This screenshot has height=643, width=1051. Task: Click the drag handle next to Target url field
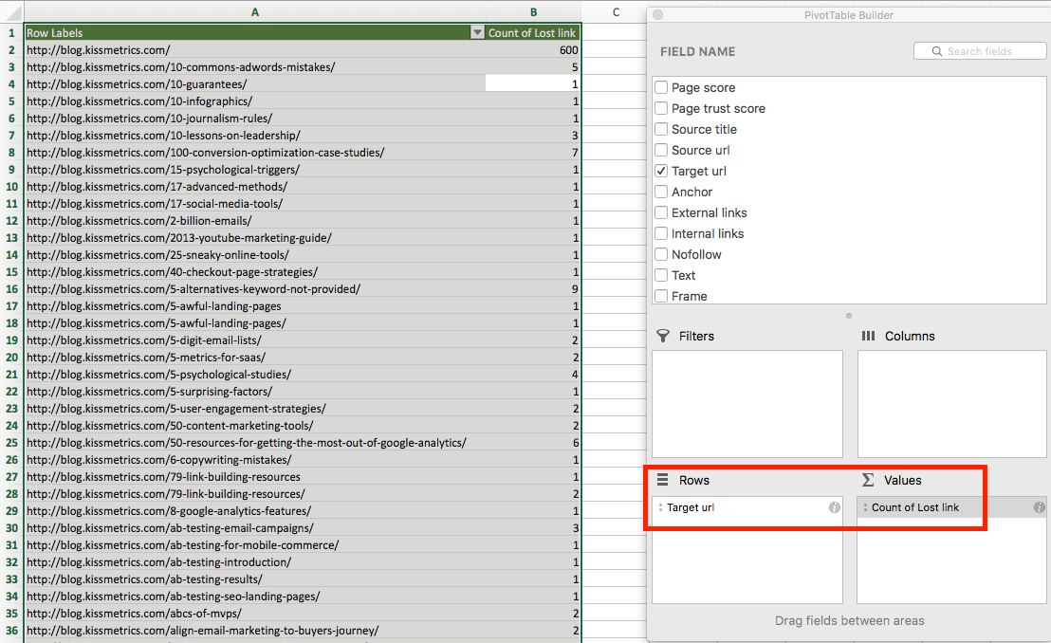(661, 508)
